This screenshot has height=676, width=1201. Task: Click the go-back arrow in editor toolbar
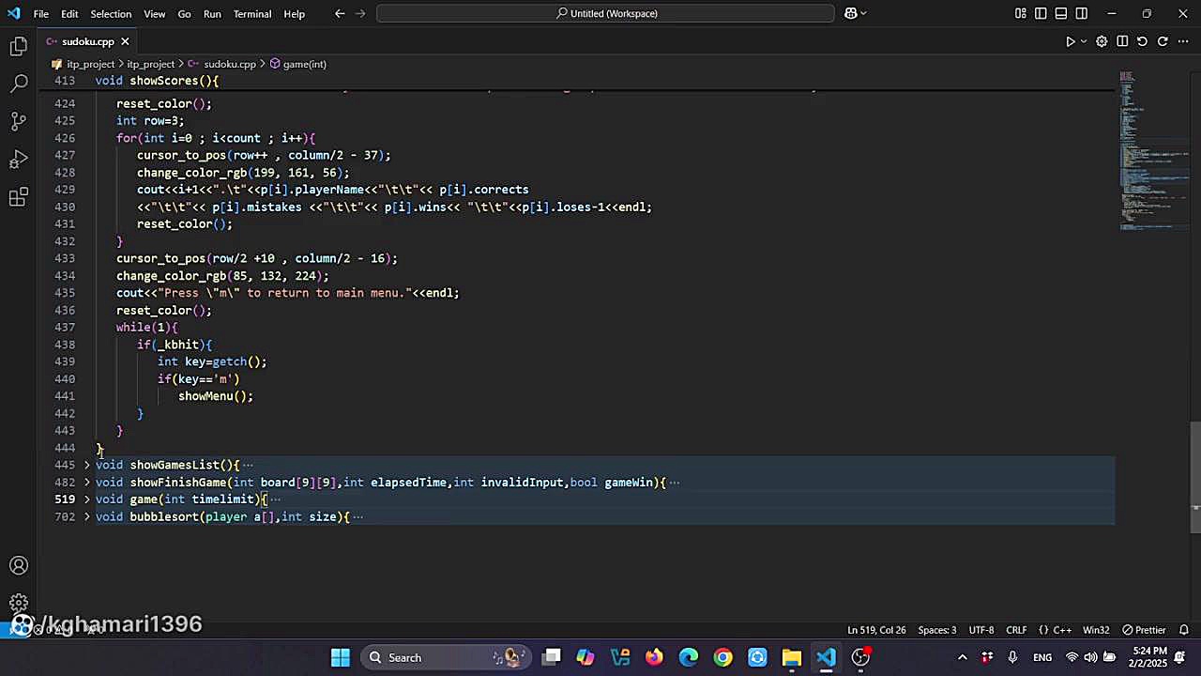point(1142,41)
